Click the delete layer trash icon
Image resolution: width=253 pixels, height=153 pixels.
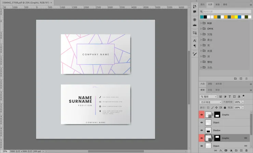(246, 150)
